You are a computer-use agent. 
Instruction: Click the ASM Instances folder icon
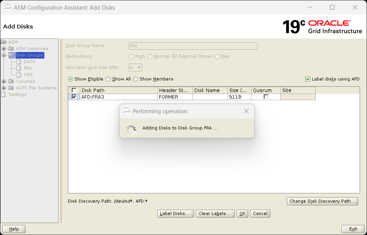pyautogui.click(x=11, y=49)
